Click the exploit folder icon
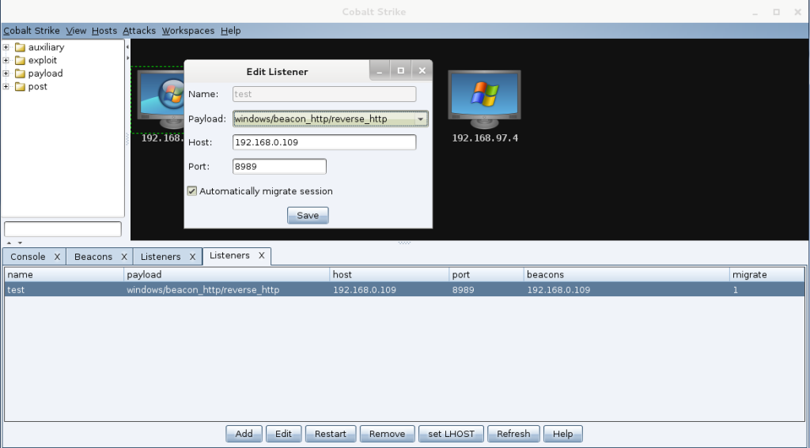Image resolution: width=810 pixels, height=448 pixels. [20, 60]
